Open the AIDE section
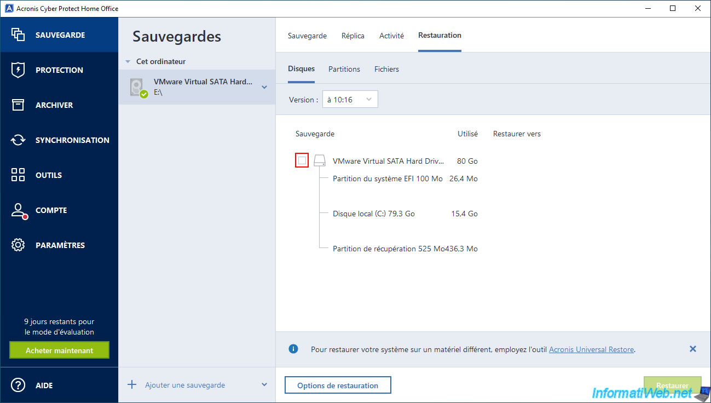711x403 pixels. click(59, 385)
